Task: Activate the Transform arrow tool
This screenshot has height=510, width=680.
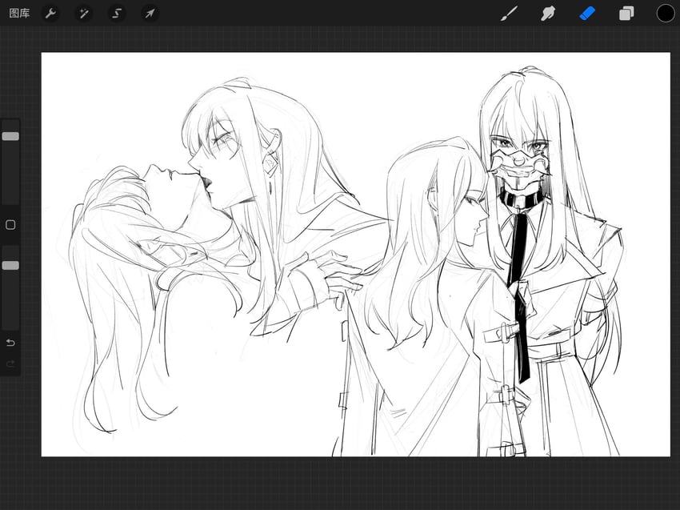Action: (x=150, y=14)
